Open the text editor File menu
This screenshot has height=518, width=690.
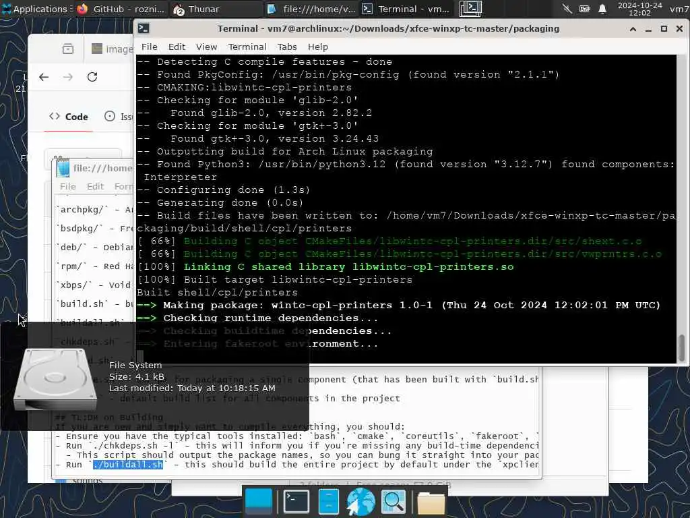tap(68, 186)
